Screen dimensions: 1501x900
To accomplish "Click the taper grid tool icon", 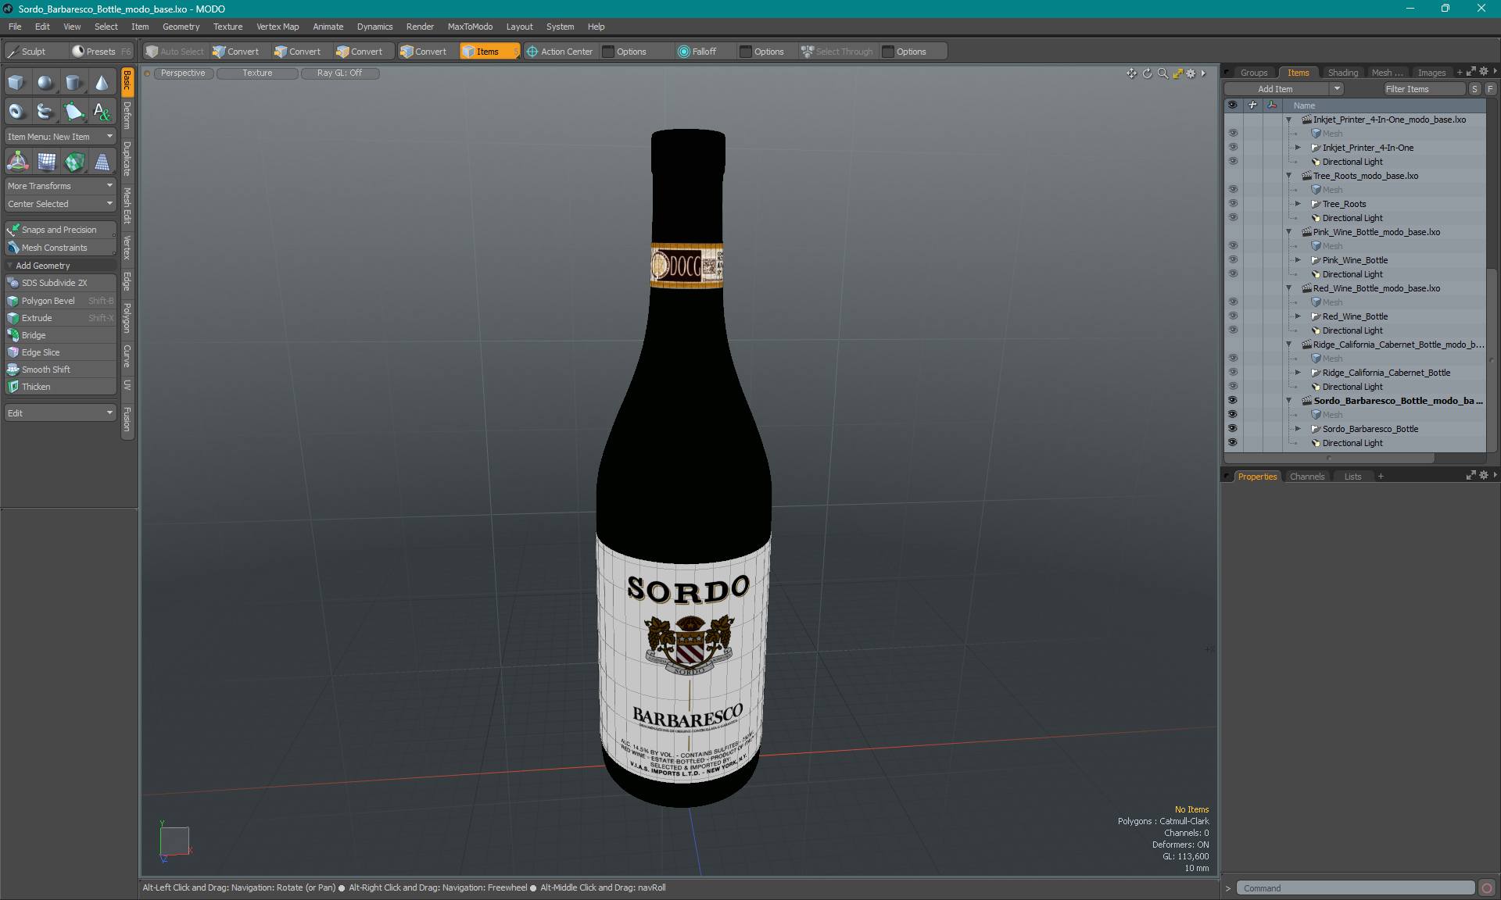I will click(102, 162).
